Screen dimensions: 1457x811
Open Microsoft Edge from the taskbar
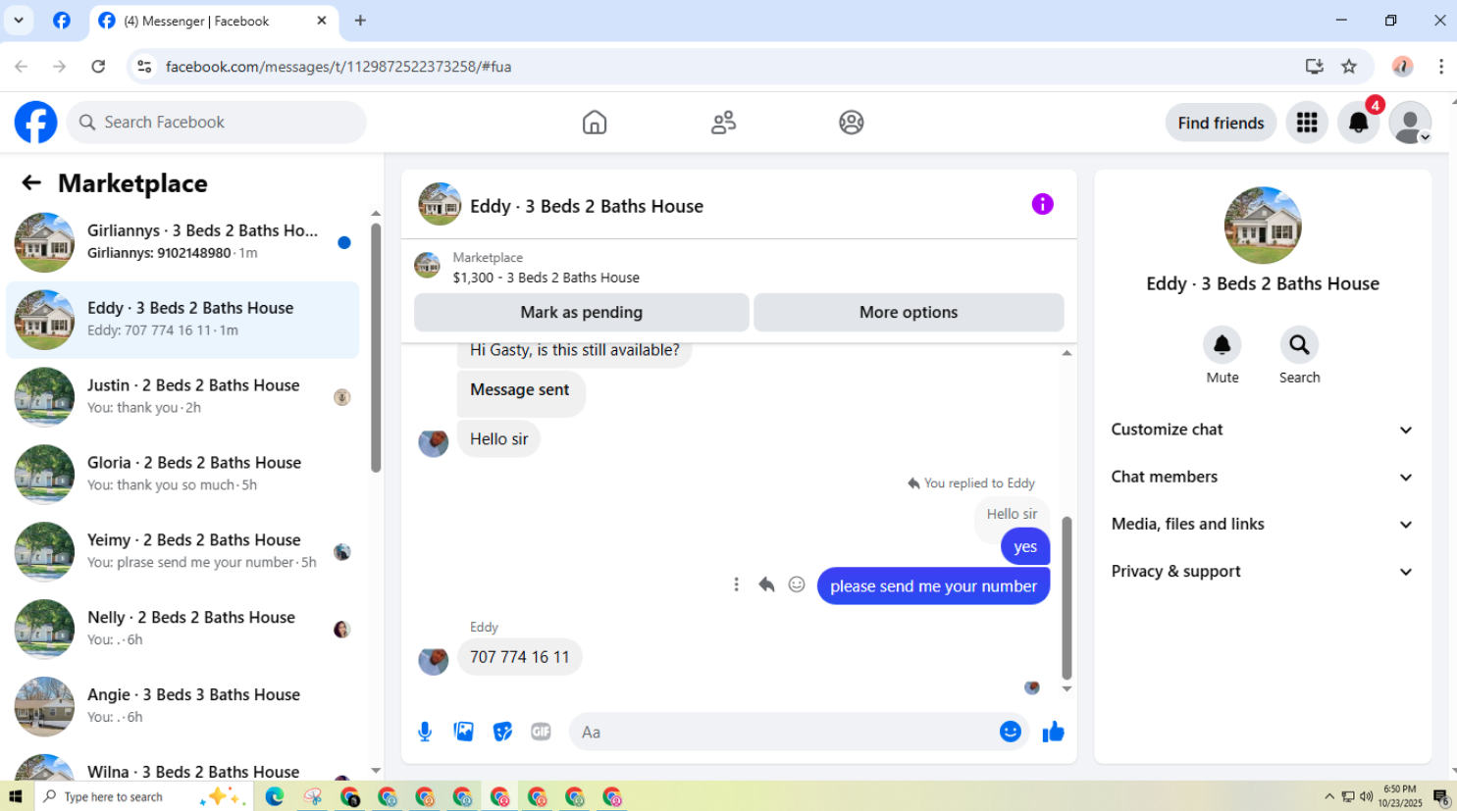click(x=275, y=796)
